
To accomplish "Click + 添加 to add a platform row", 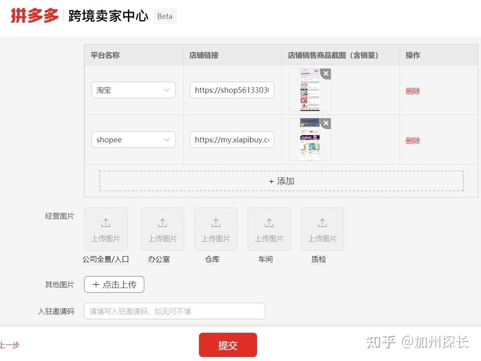I will 281,181.
